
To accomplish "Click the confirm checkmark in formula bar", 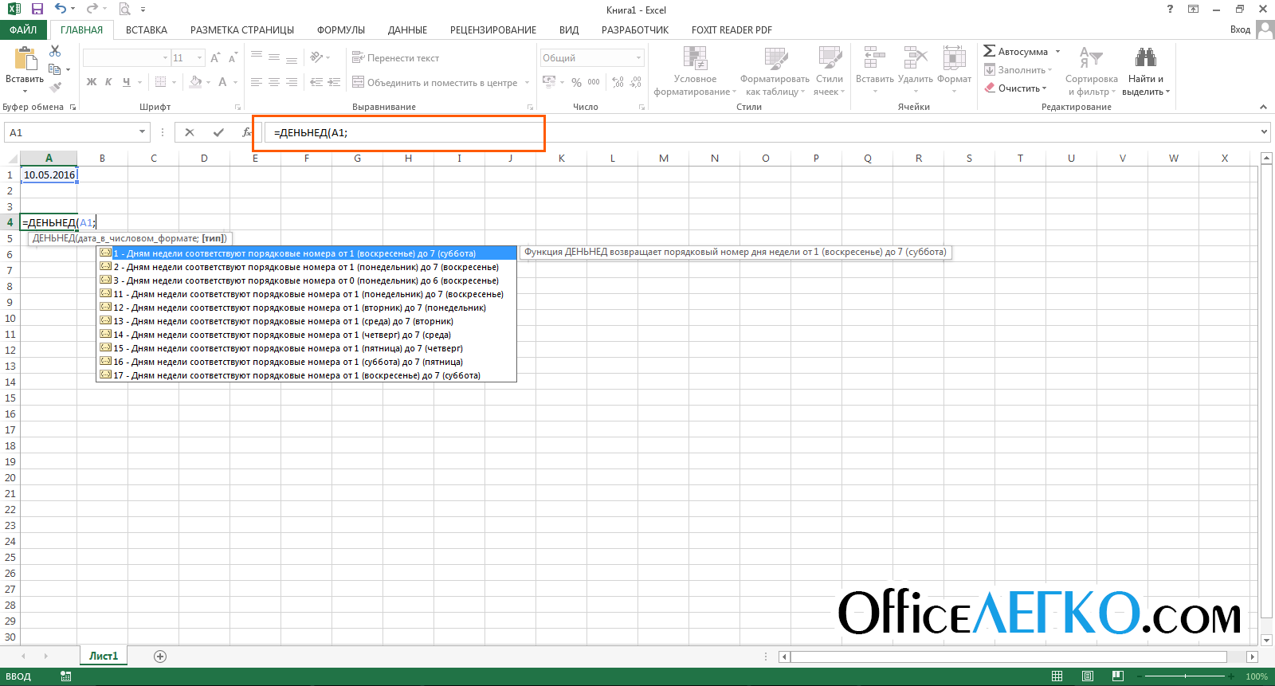I will pyautogui.click(x=218, y=132).
